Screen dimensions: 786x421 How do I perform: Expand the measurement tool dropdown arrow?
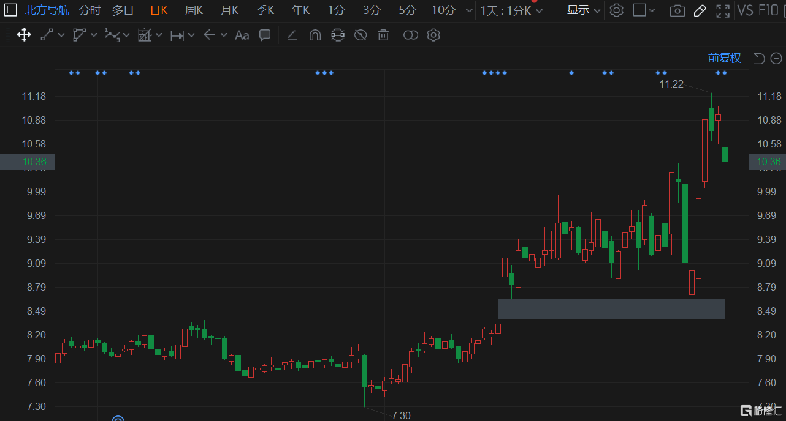[159, 35]
